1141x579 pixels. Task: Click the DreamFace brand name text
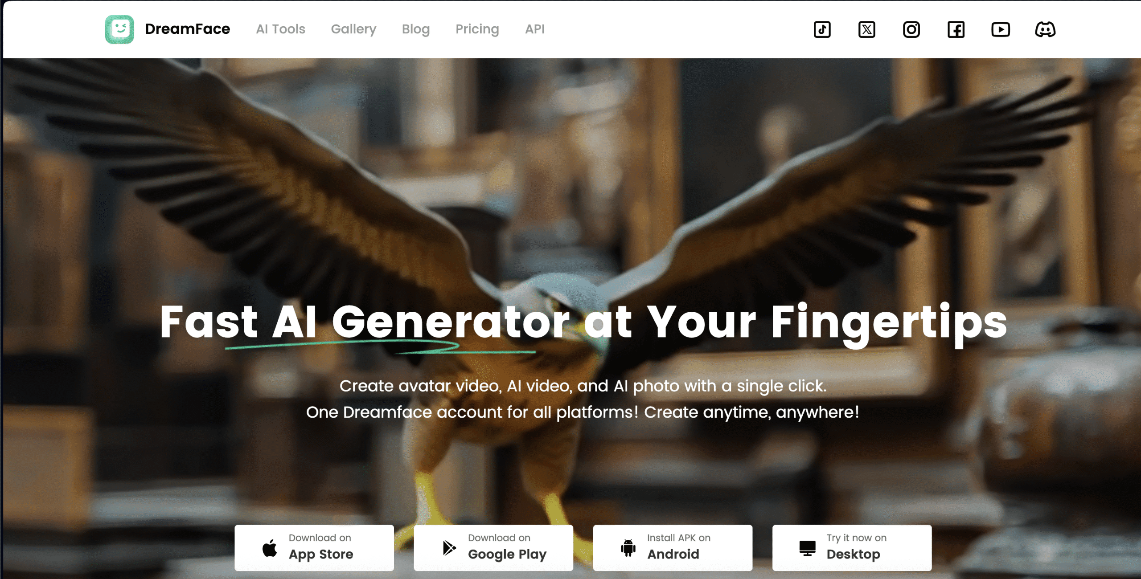tap(188, 29)
